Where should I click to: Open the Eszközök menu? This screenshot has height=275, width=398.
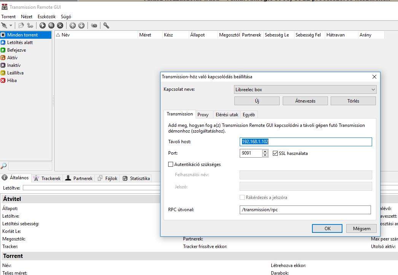point(46,16)
